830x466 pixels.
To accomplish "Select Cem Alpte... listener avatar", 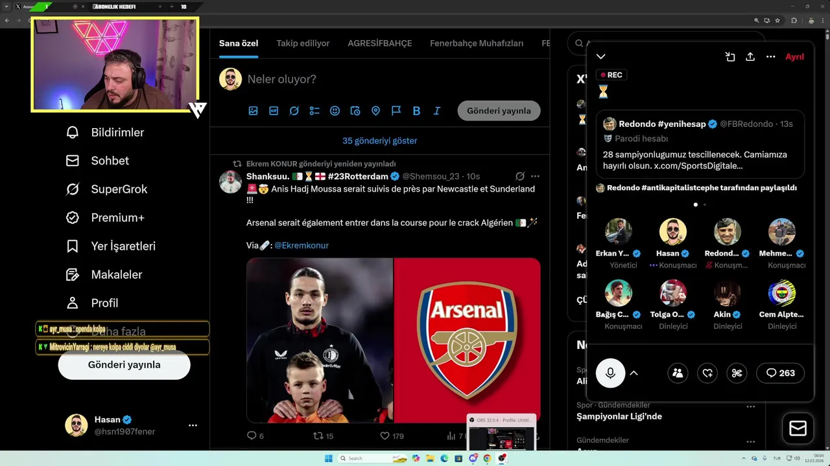I will click(782, 293).
